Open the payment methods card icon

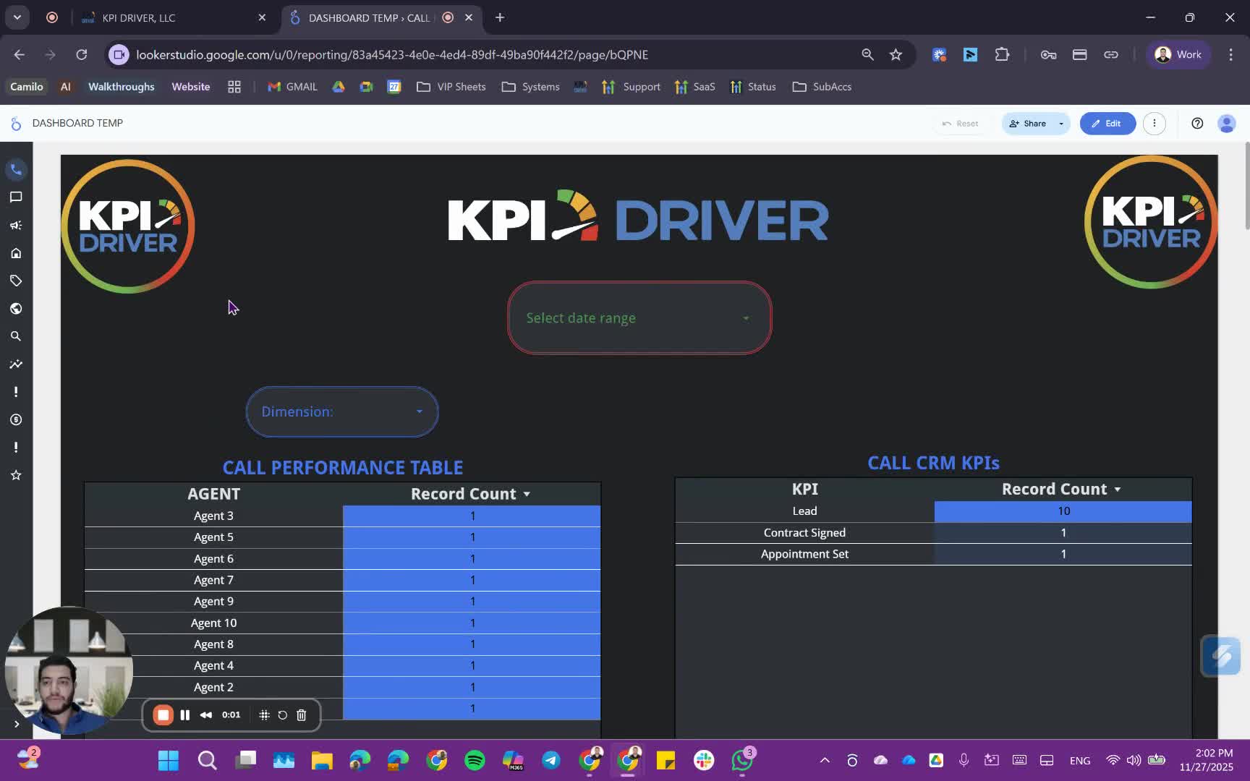1079,55
